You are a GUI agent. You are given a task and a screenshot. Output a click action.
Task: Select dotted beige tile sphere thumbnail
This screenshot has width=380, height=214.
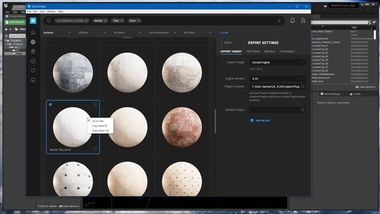click(x=182, y=179)
